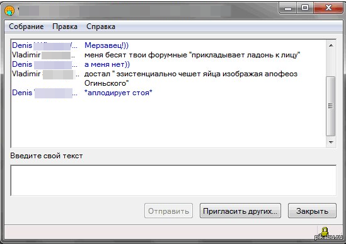Click the chat scrollbar thumb
The image size is (346, 244).
click(330, 106)
